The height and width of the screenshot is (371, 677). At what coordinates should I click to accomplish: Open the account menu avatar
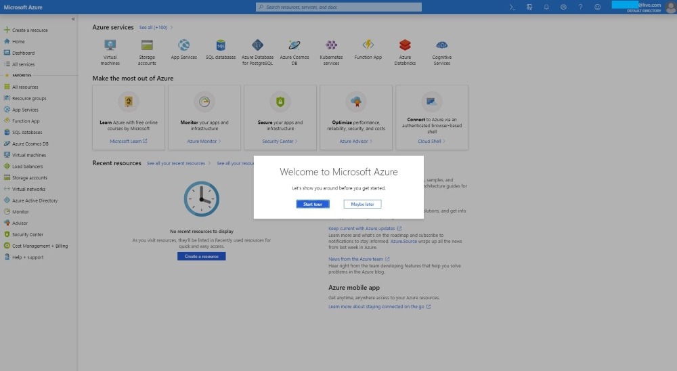click(670, 7)
